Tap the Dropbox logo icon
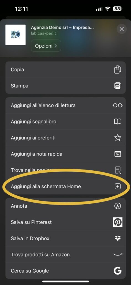Image resolution: width=131 pixels, height=285 pixels. [118, 238]
